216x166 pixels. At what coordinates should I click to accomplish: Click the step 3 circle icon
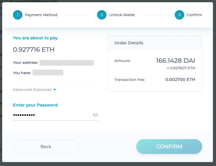[x=179, y=15]
